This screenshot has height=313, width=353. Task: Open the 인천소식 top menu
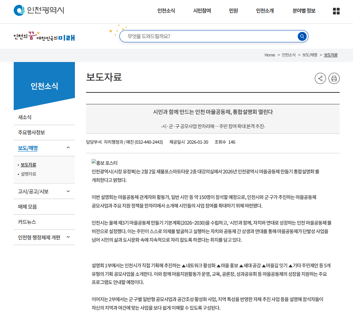166,11
